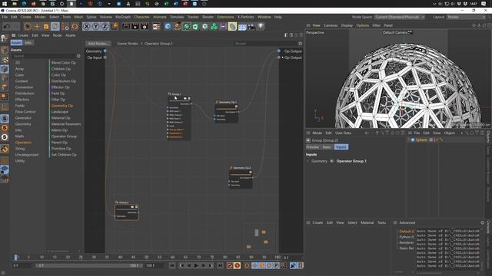
Task: Open the Simulate menu
Action: coord(177,17)
